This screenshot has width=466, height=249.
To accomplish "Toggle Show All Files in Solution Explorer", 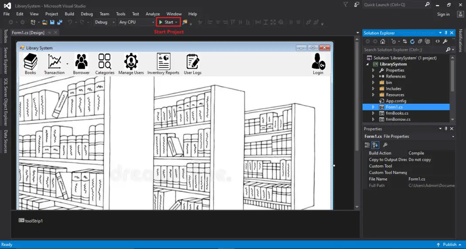I will (x=427, y=41).
